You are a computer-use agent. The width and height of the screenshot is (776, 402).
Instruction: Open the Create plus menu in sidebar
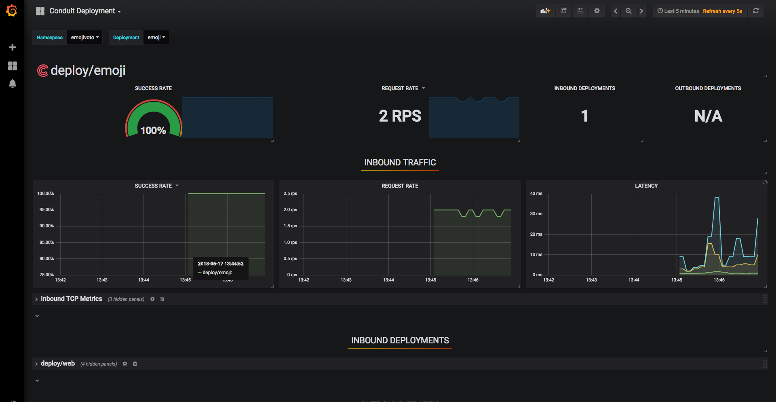coord(13,47)
